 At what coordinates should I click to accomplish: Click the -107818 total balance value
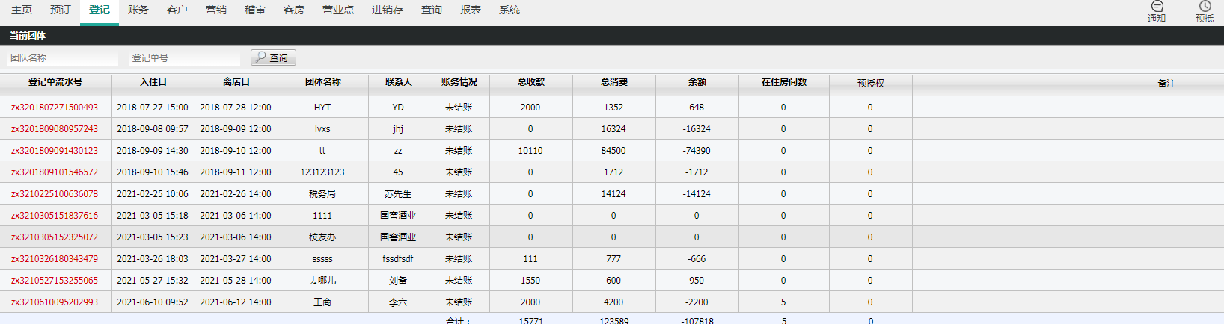coord(697,320)
